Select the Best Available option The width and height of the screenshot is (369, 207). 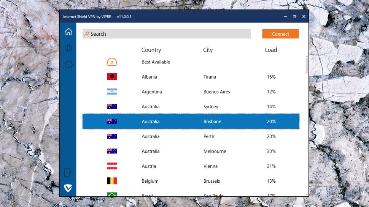(156, 62)
